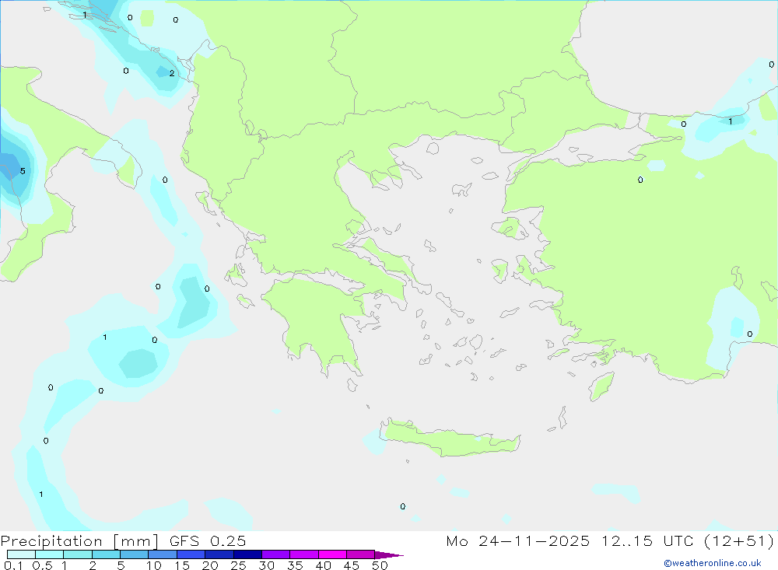
Task: Click the 'GFS 0.25' model label
Action: coord(208,540)
